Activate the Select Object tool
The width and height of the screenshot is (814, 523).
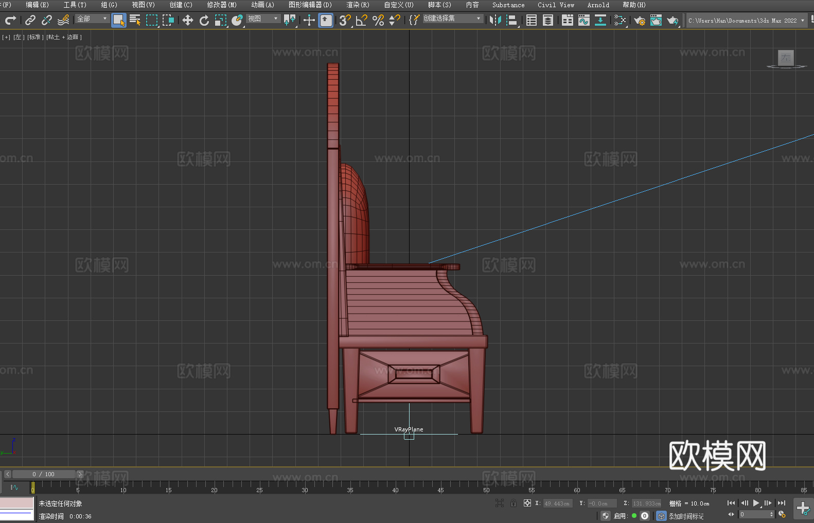tap(119, 20)
